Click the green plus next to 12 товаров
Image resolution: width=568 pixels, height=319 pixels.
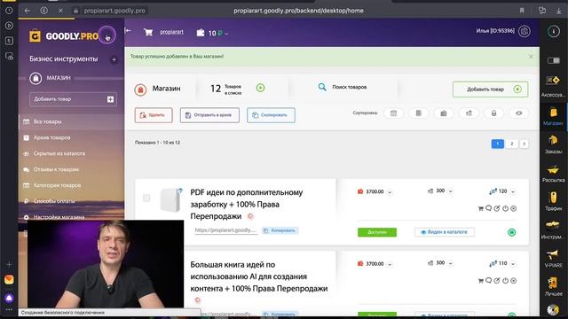[x=260, y=88]
